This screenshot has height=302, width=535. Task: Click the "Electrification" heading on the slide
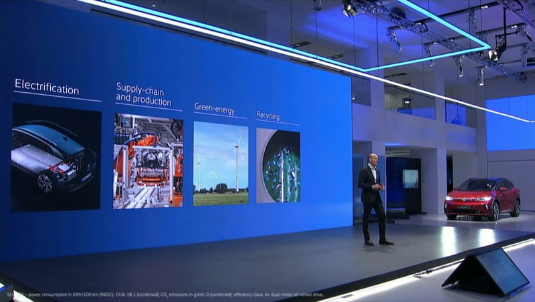tap(47, 87)
